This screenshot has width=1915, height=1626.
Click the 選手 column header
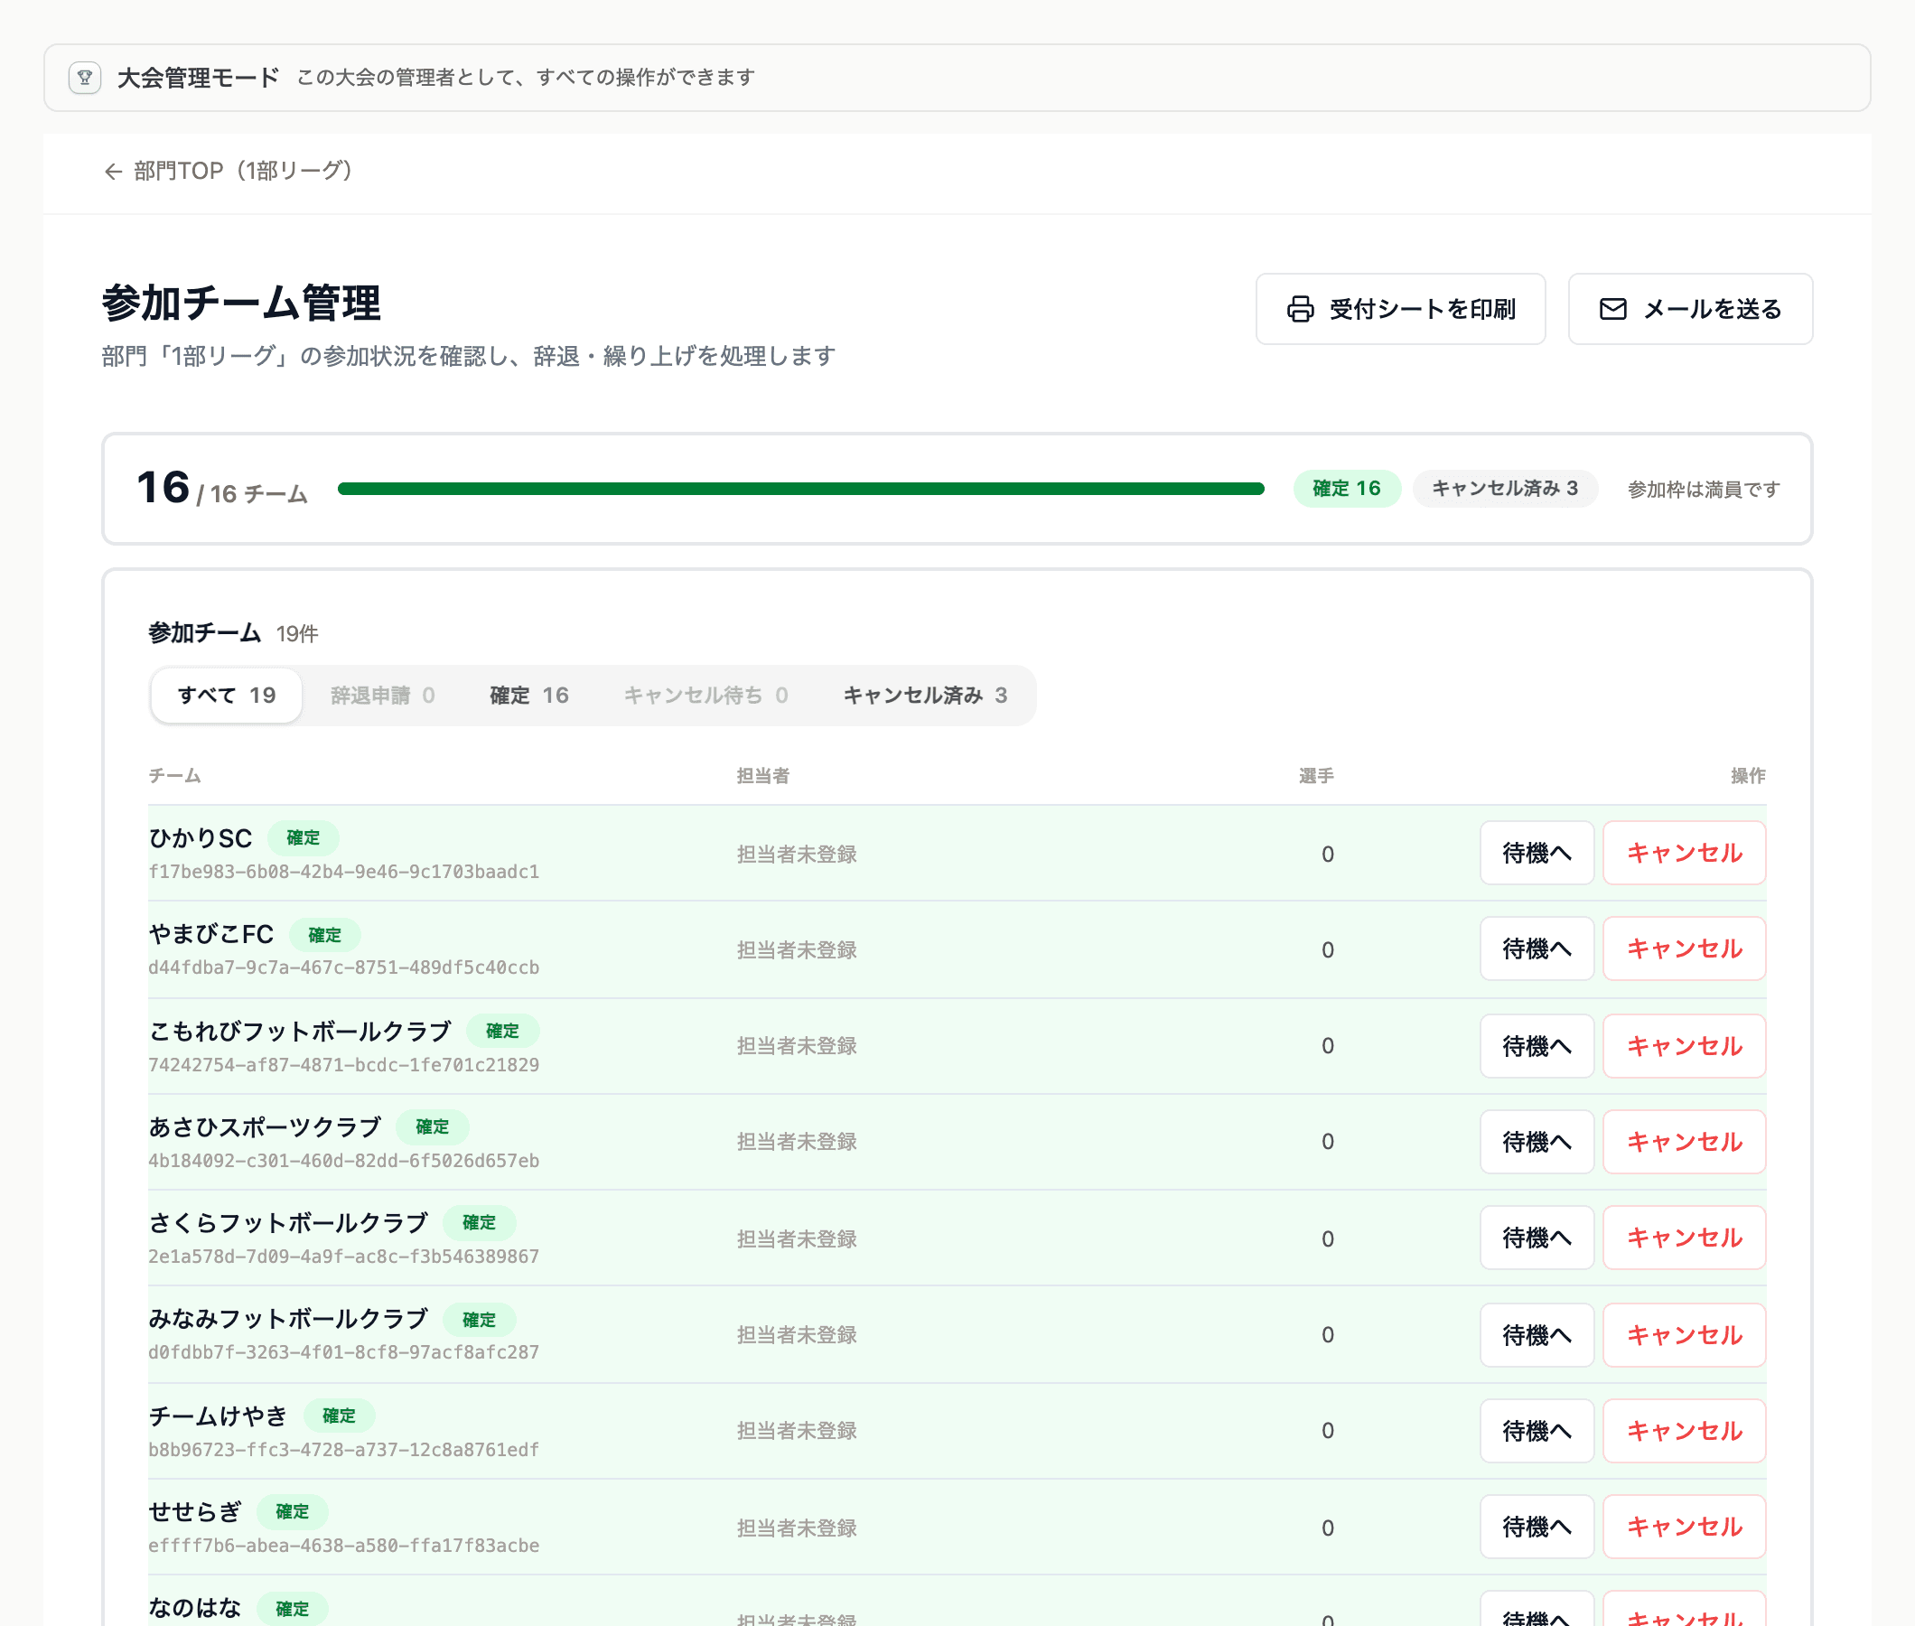coord(1317,776)
